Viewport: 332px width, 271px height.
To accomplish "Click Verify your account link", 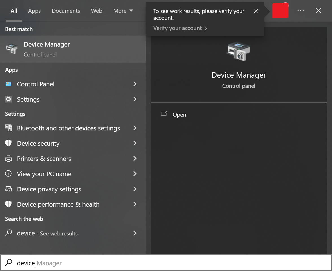I will coord(180,28).
